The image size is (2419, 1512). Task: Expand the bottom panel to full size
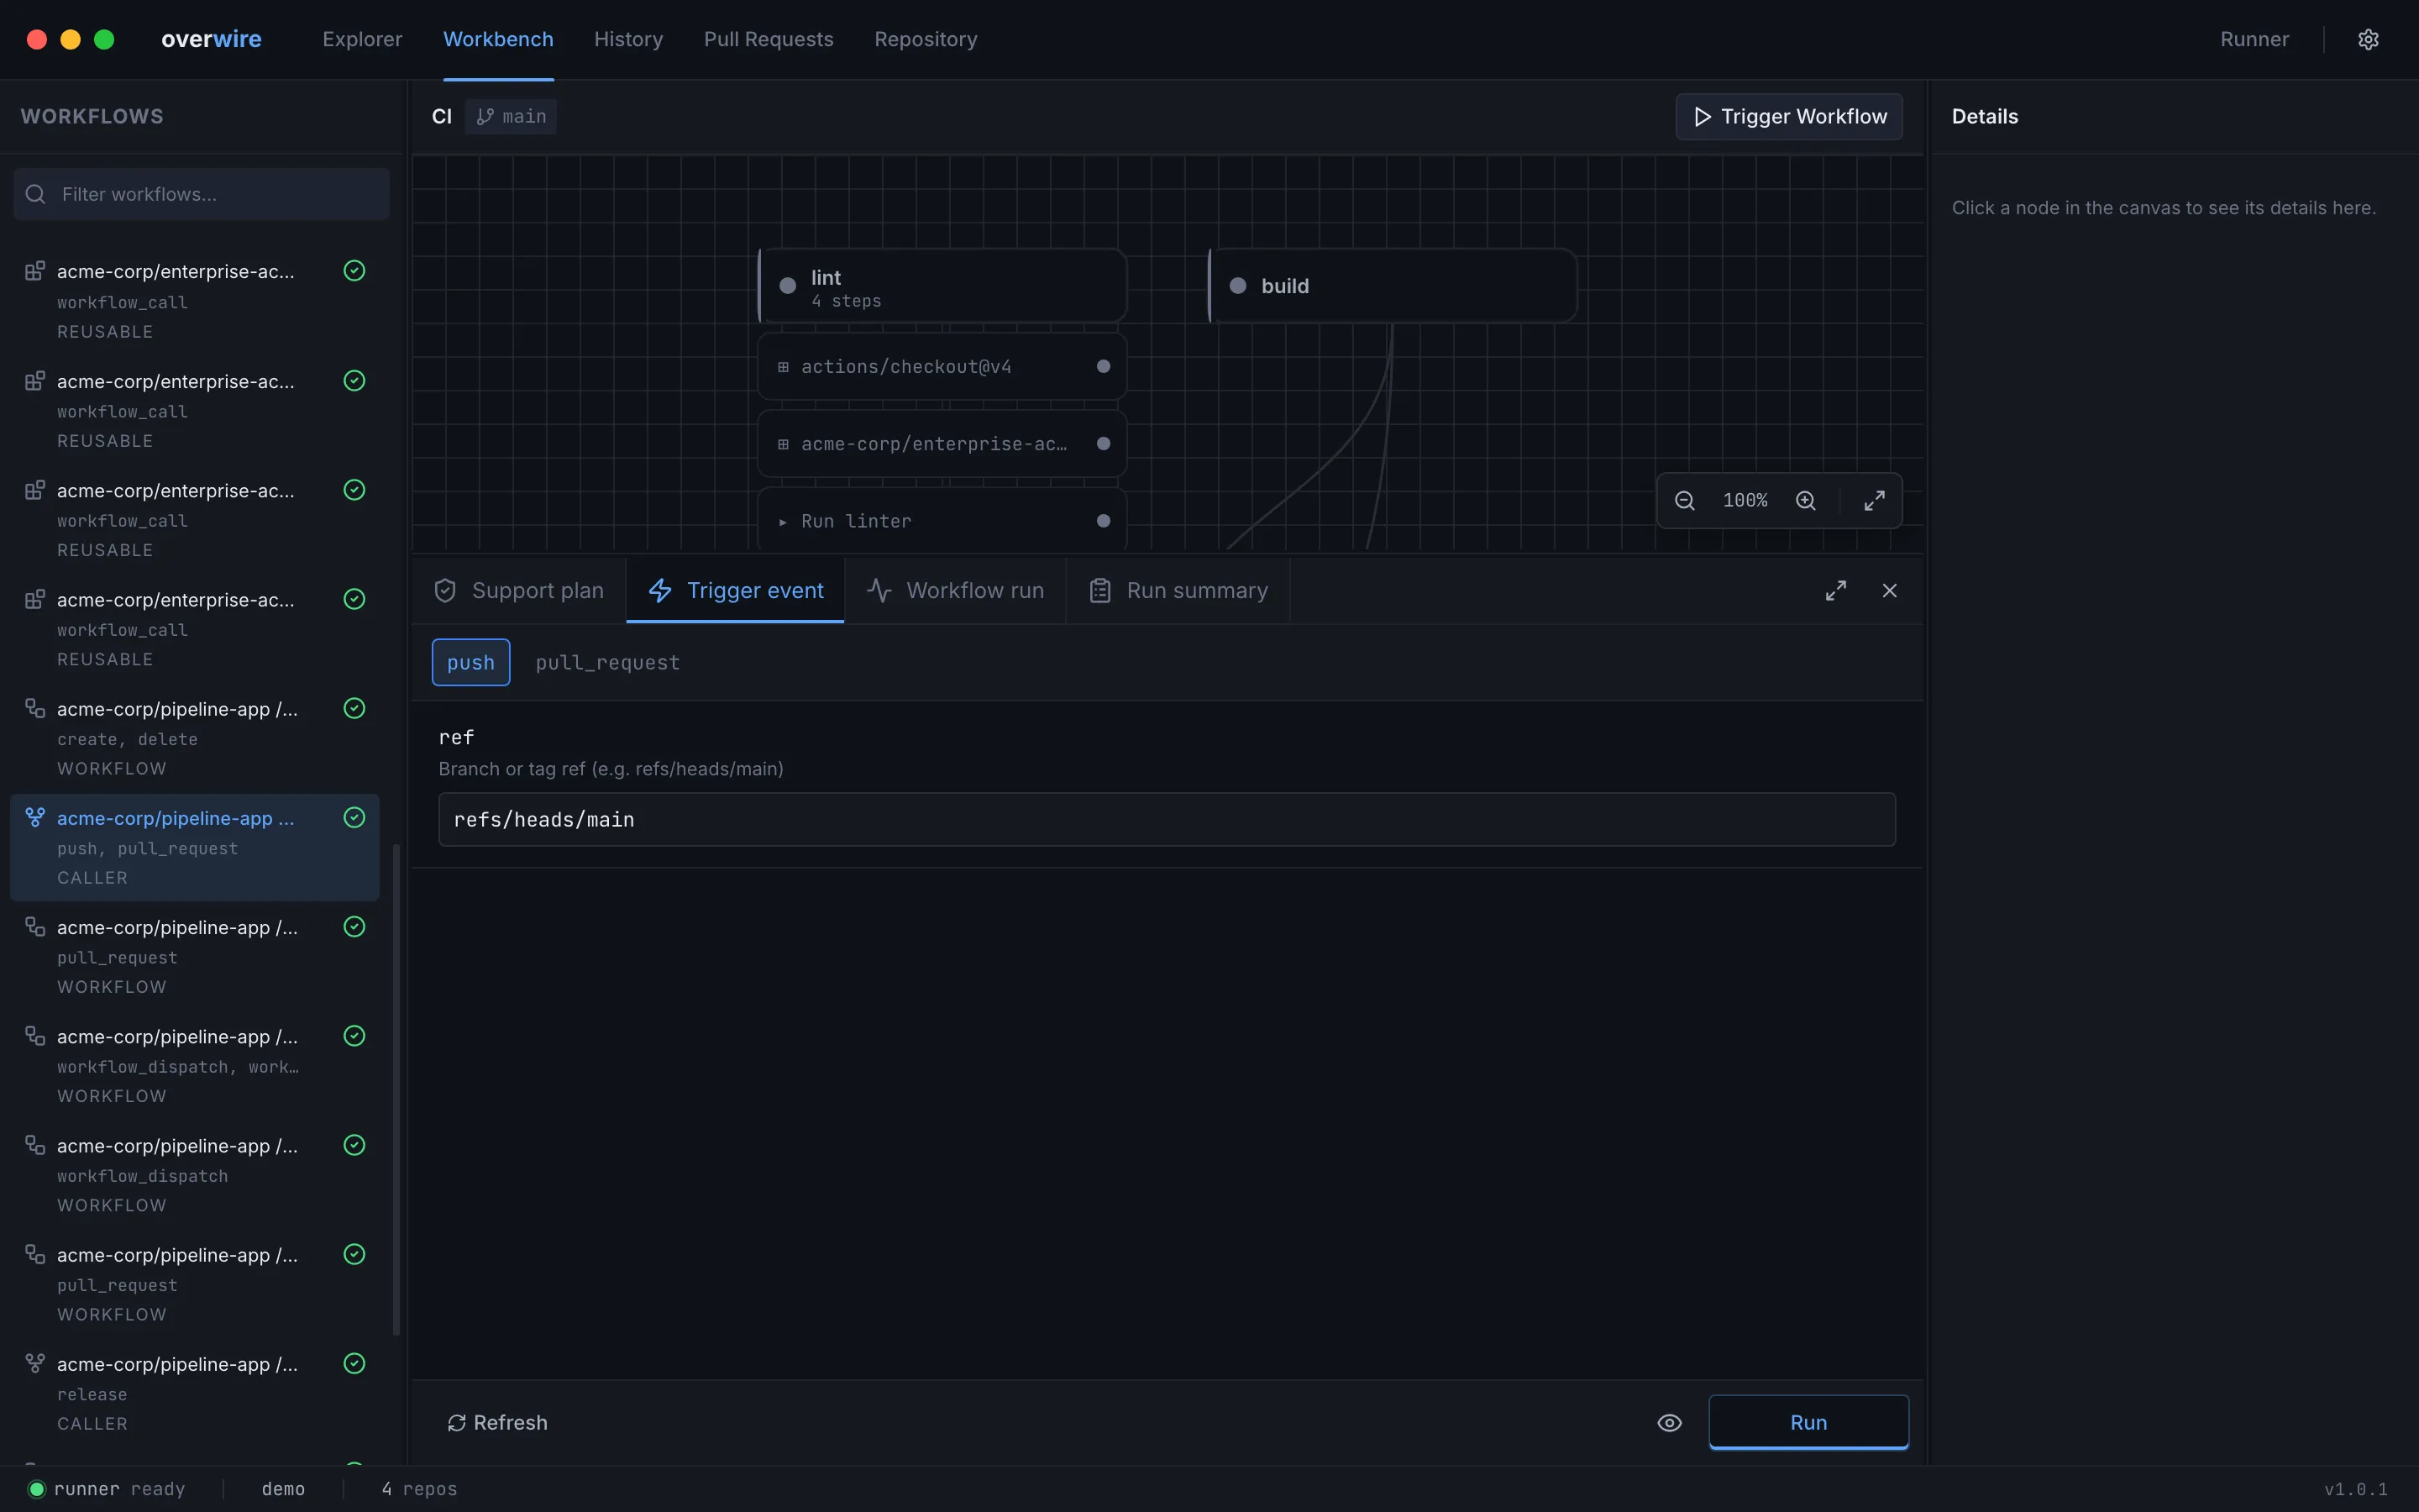(x=1835, y=591)
